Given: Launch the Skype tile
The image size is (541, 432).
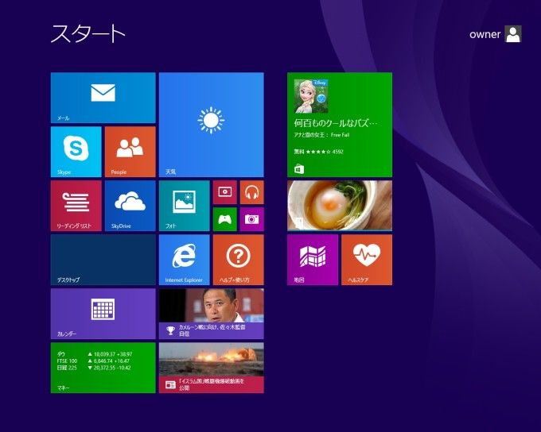Looking at the screenshot, I should (x=76, y=152).
